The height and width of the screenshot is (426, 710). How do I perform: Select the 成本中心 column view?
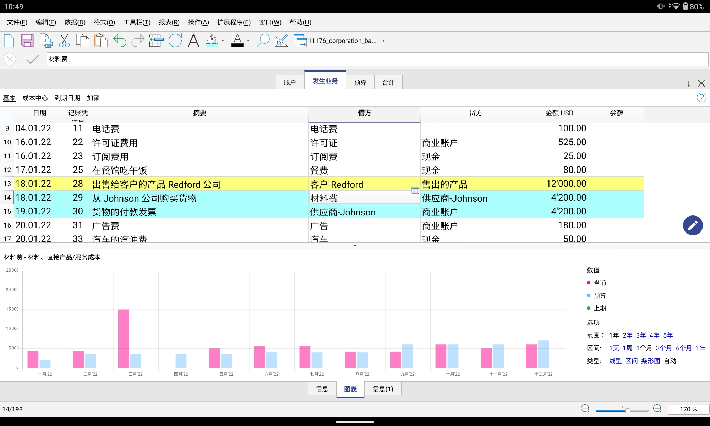pos(35,98)
